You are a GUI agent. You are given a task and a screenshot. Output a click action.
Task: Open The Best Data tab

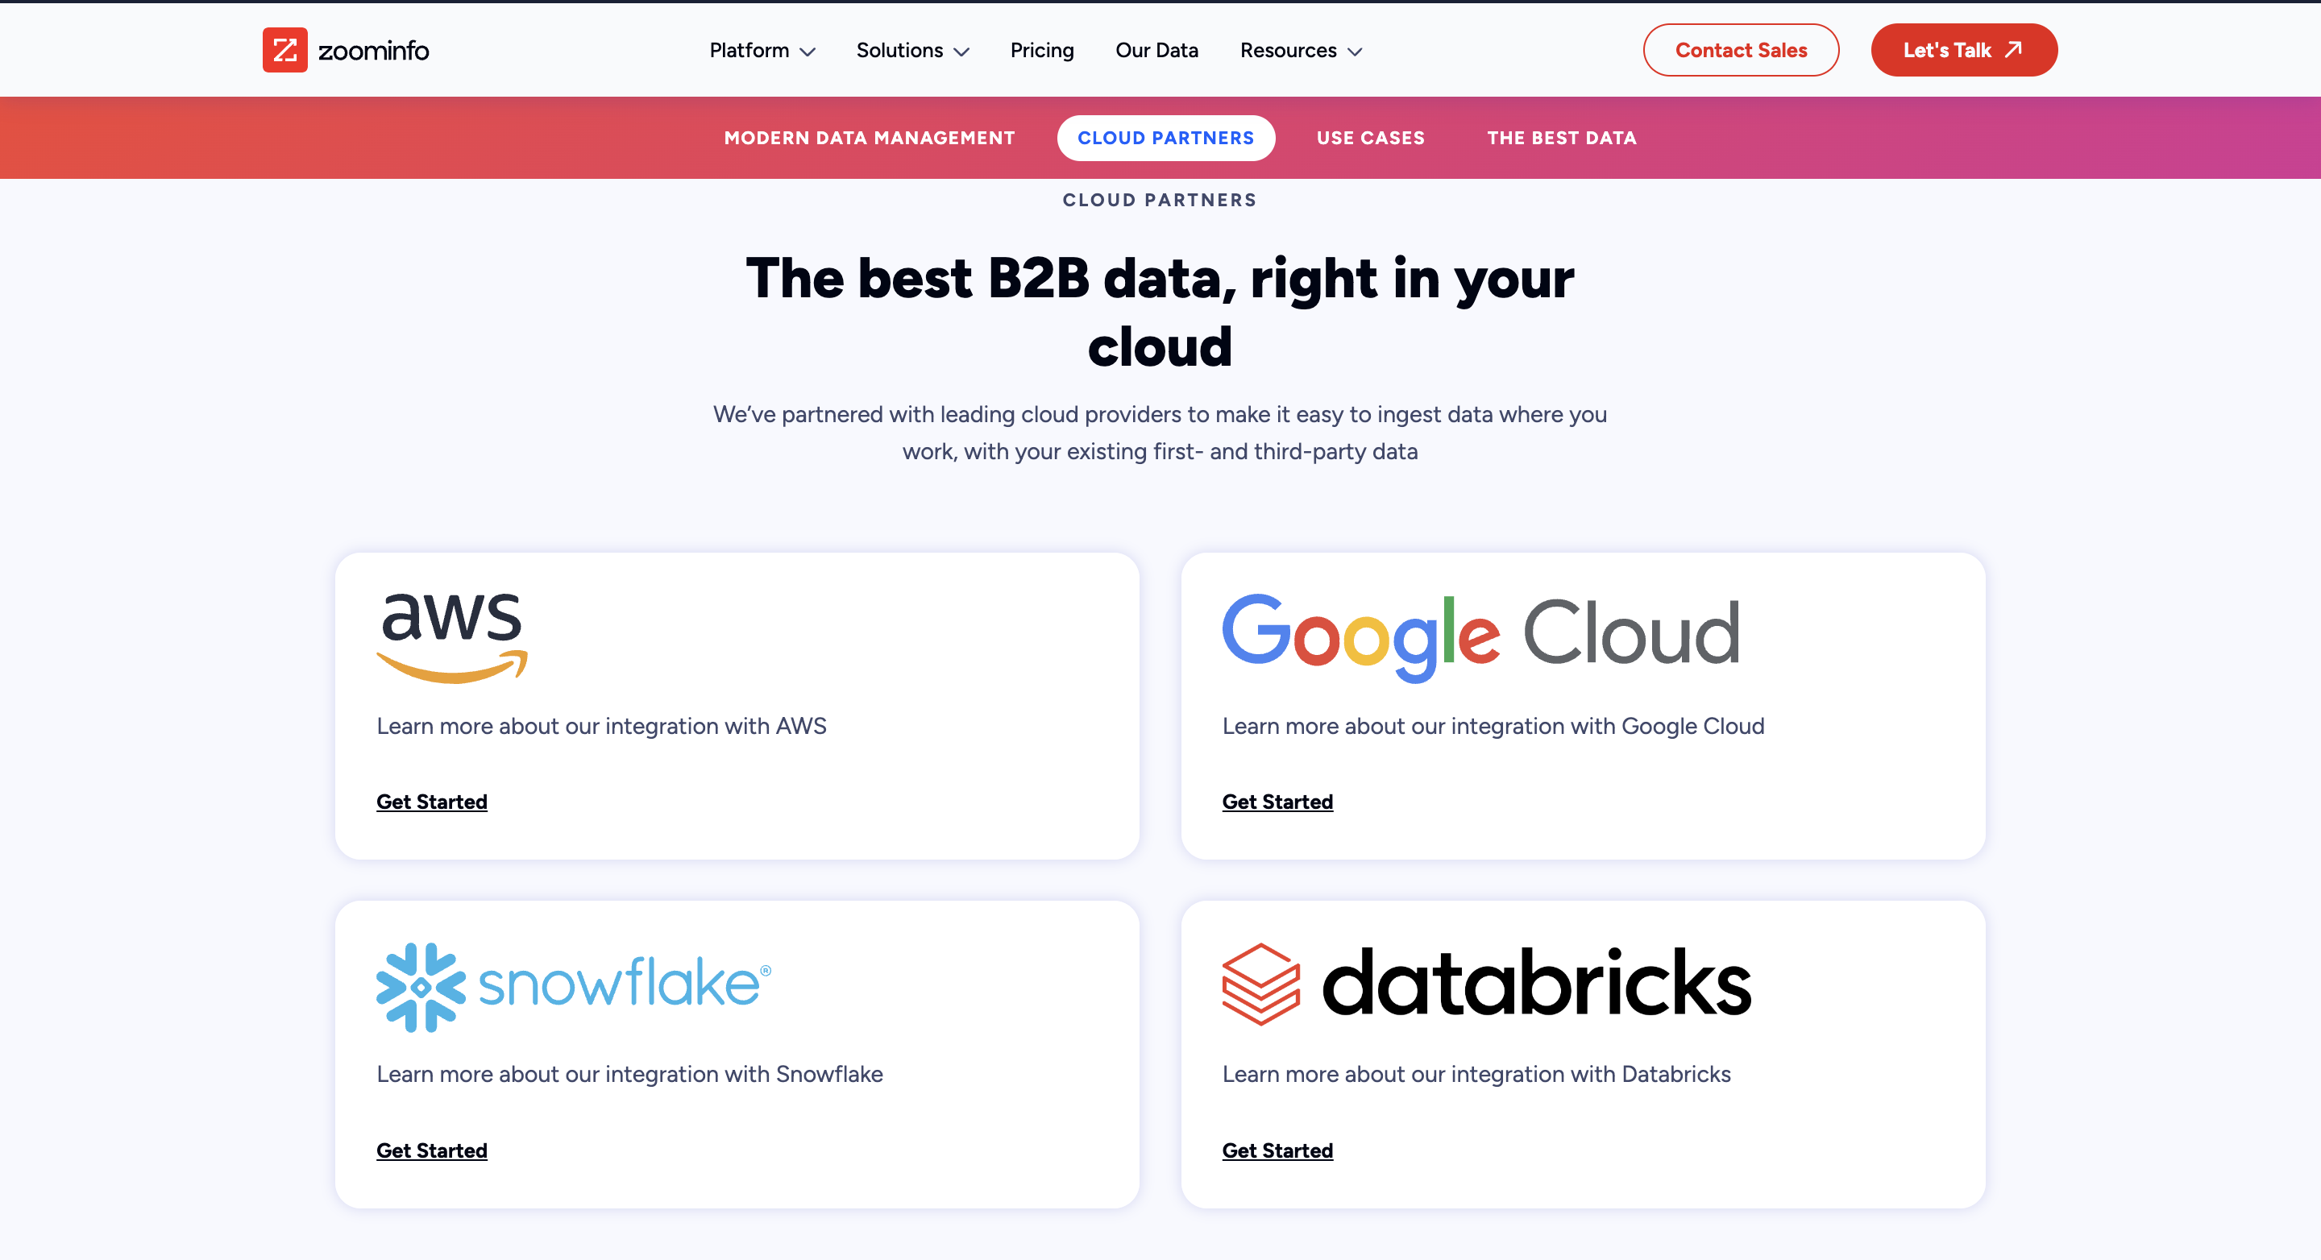click(x=1562, y=138)
